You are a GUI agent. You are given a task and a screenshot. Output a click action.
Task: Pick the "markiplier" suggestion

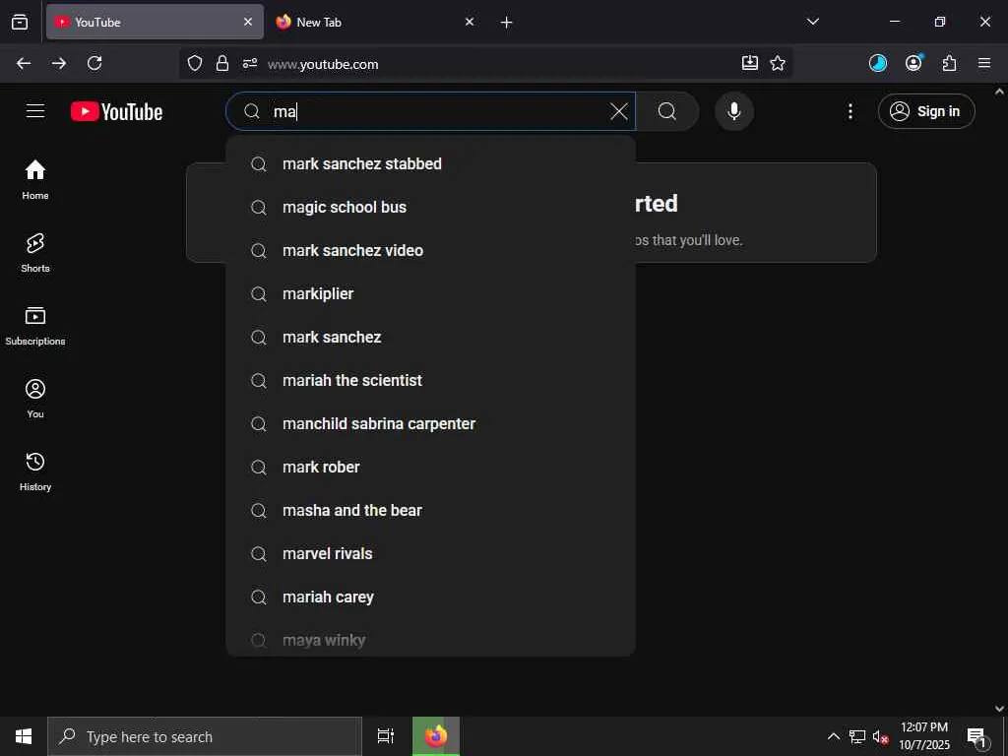pos(431,293)
